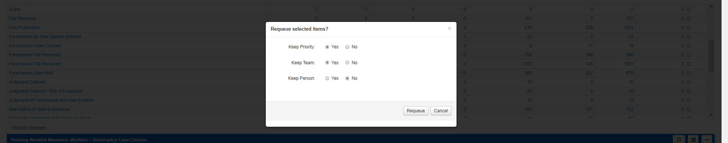
Task: Click the list view icon in the Pending Worklist bar
Action: tap(693, 140)
